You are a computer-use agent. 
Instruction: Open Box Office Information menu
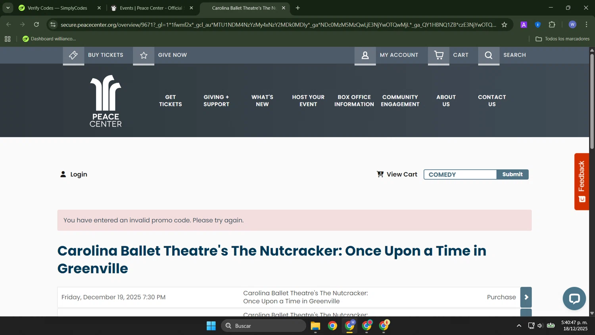pos(354,101)
